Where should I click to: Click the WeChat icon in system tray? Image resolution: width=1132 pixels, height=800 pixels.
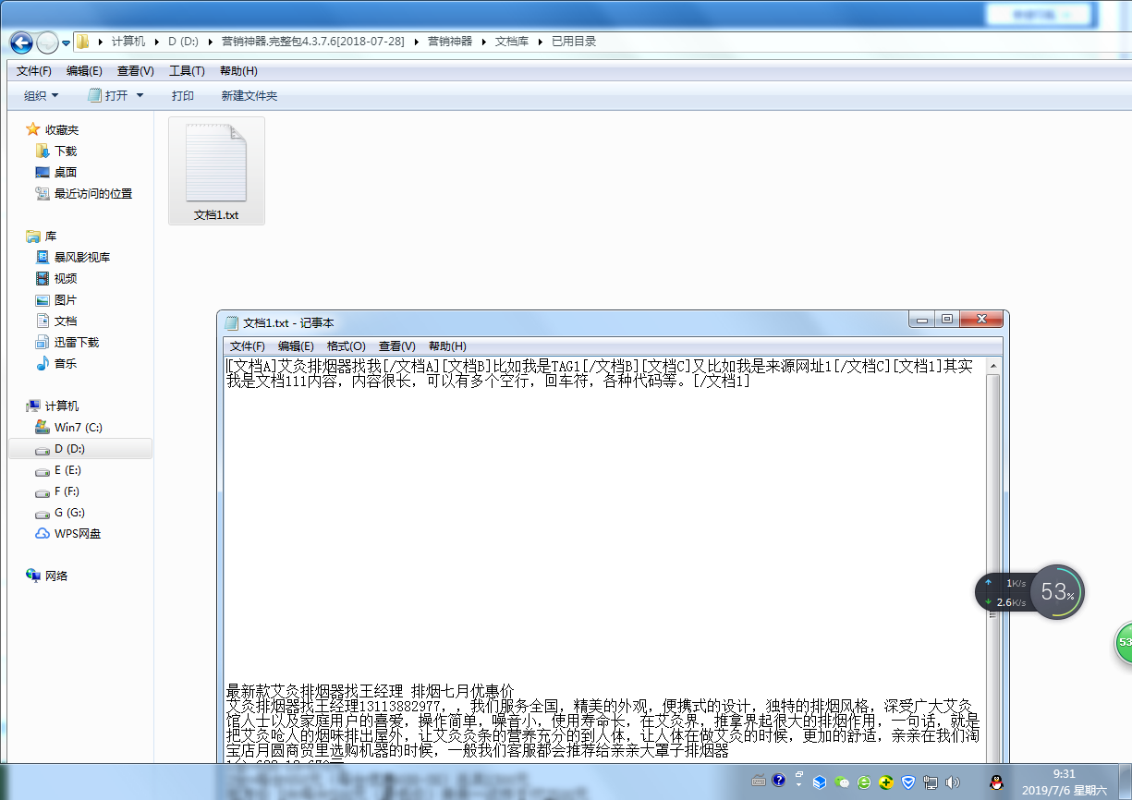[842, 782]
